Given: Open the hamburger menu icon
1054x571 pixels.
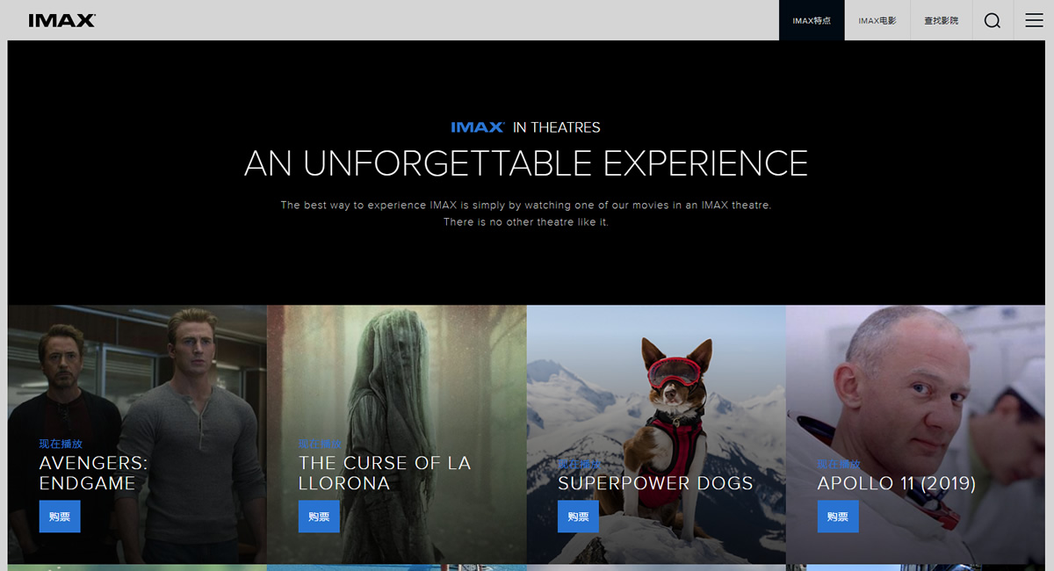Looking at the screenshot, I should (x=1034, y=21).
